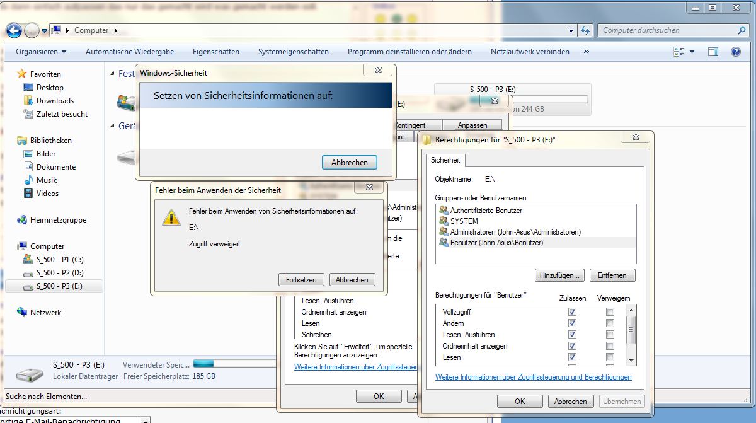The height and width of the screenshot is (423, 756).
Task: Click Programm deinstallieren oder ändern
Action: (409, 52)
